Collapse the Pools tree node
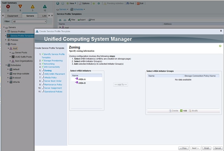The image size is (224, 151). 6,44
